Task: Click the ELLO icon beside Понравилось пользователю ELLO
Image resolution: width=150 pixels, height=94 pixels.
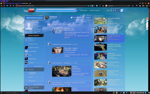Action: coord(49,44)
